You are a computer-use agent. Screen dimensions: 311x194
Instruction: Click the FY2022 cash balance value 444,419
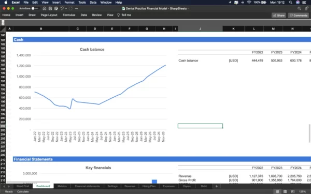tap(257, 61)
